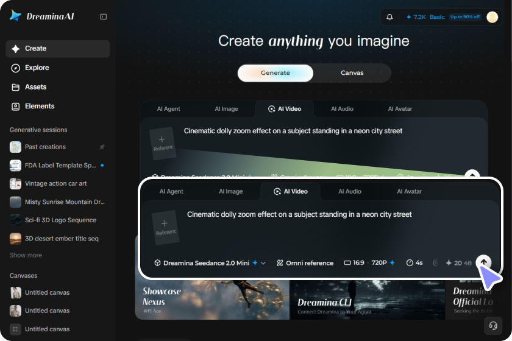Open the notifications bell
This screenshot has height=341, width=512.
click(x=389, y=17)
